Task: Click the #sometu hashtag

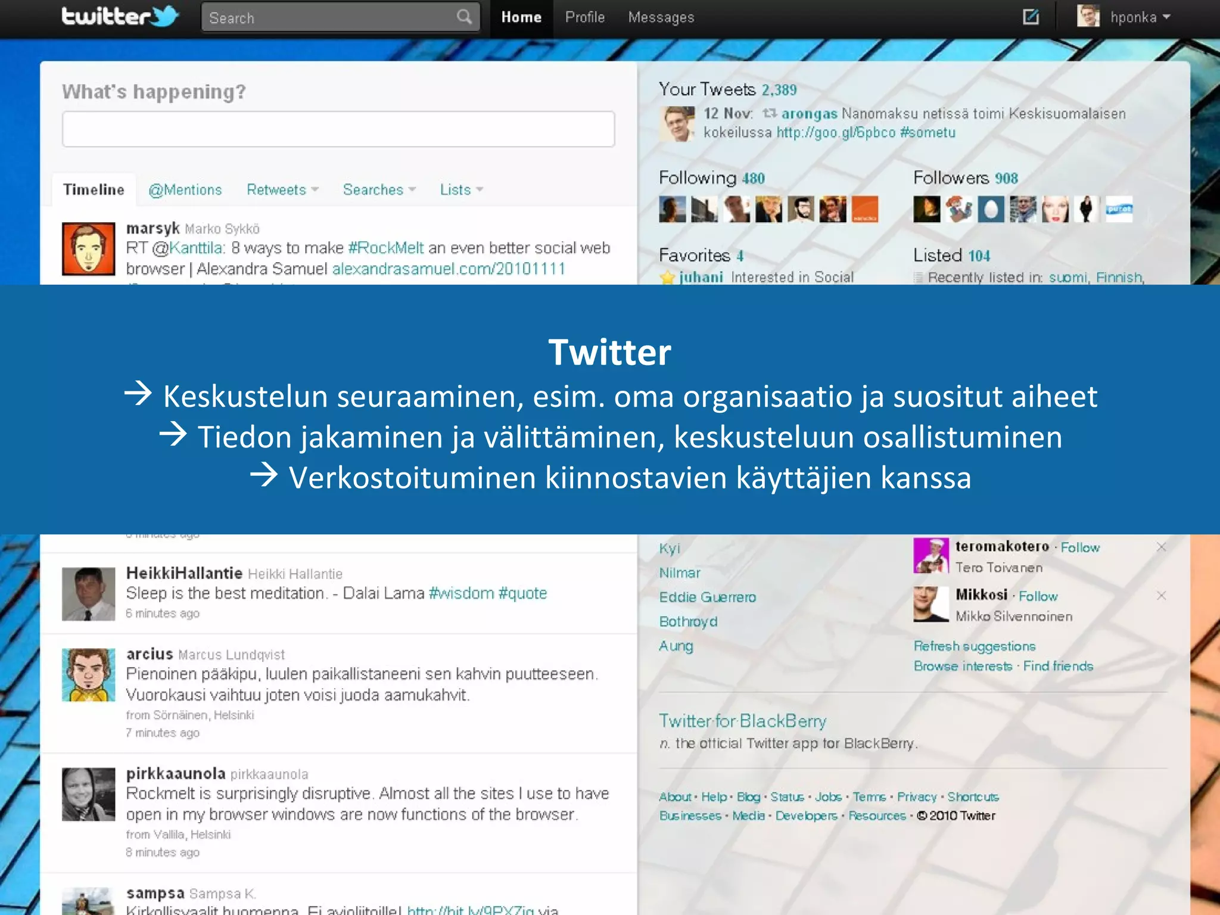Action: (x=928, y=132)
